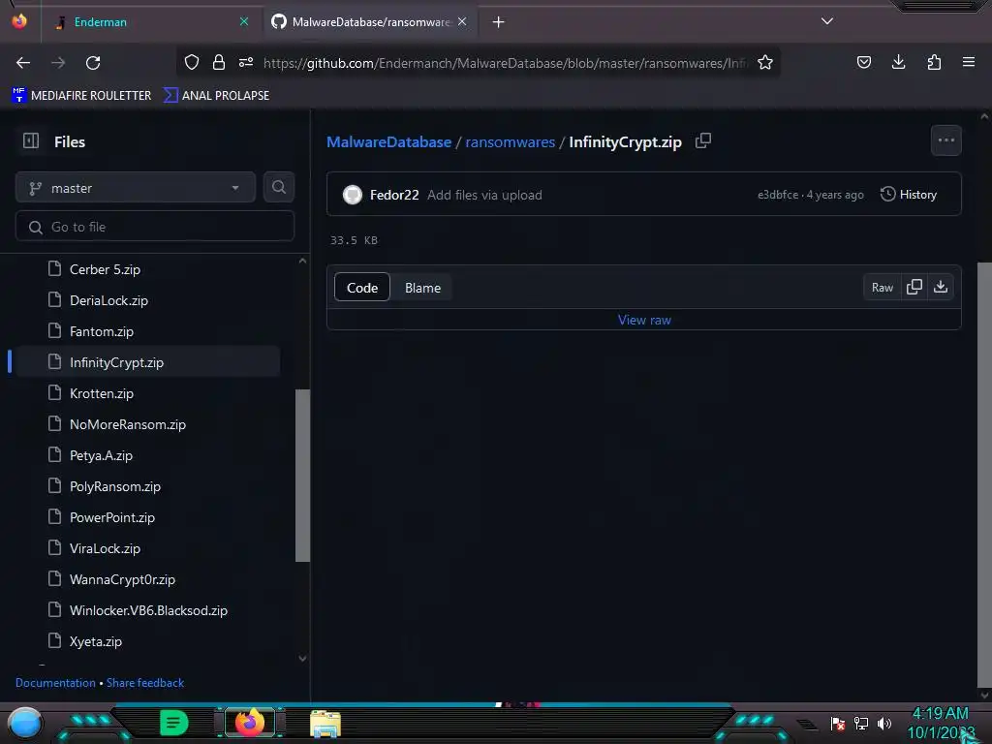Collapse the Files side panel icon
The image size is (992, 744).
click(31, 140)
